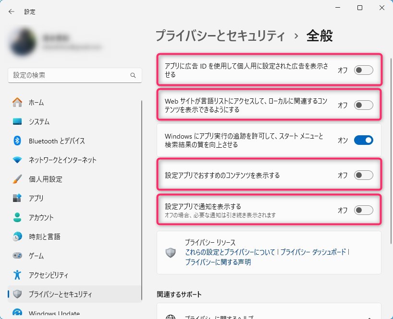Viewport: 393px width, 319px height.
Task: Click the Apps icon in sidebar
Action: click(17, 198)
